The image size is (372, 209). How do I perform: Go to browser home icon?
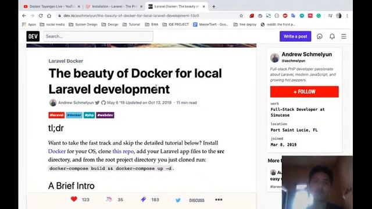pos(49,16)
